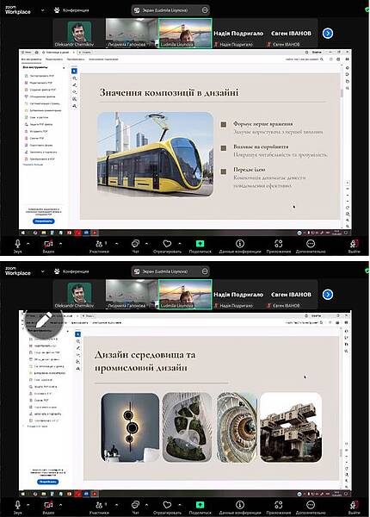Click Meeting info icon in top Zoom toolbar

coord(240,244)
